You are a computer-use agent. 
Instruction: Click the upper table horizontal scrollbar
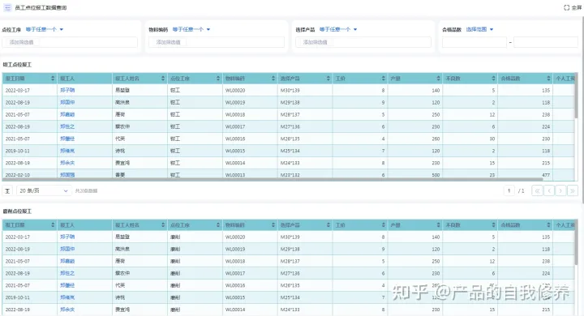(x=273, y=180)
